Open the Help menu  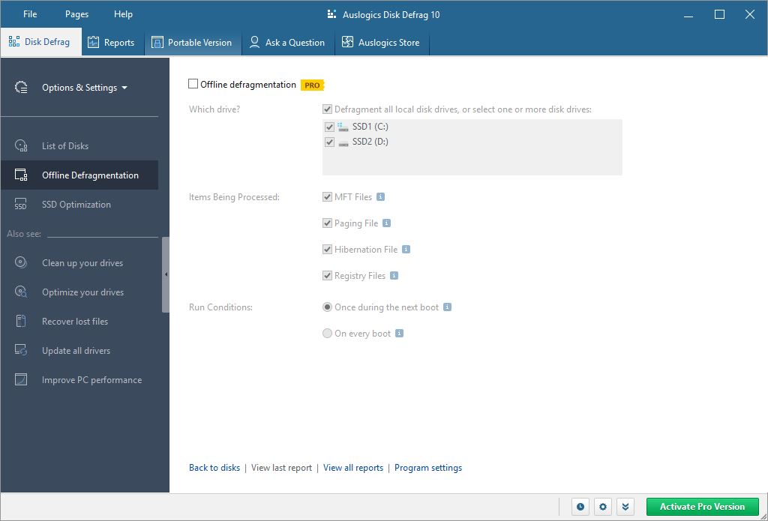[x=124, y=14]
